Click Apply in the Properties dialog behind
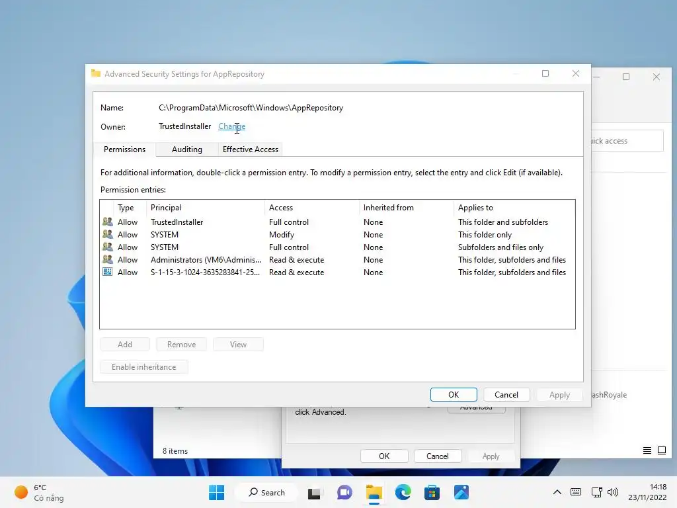 pos(491,456)
